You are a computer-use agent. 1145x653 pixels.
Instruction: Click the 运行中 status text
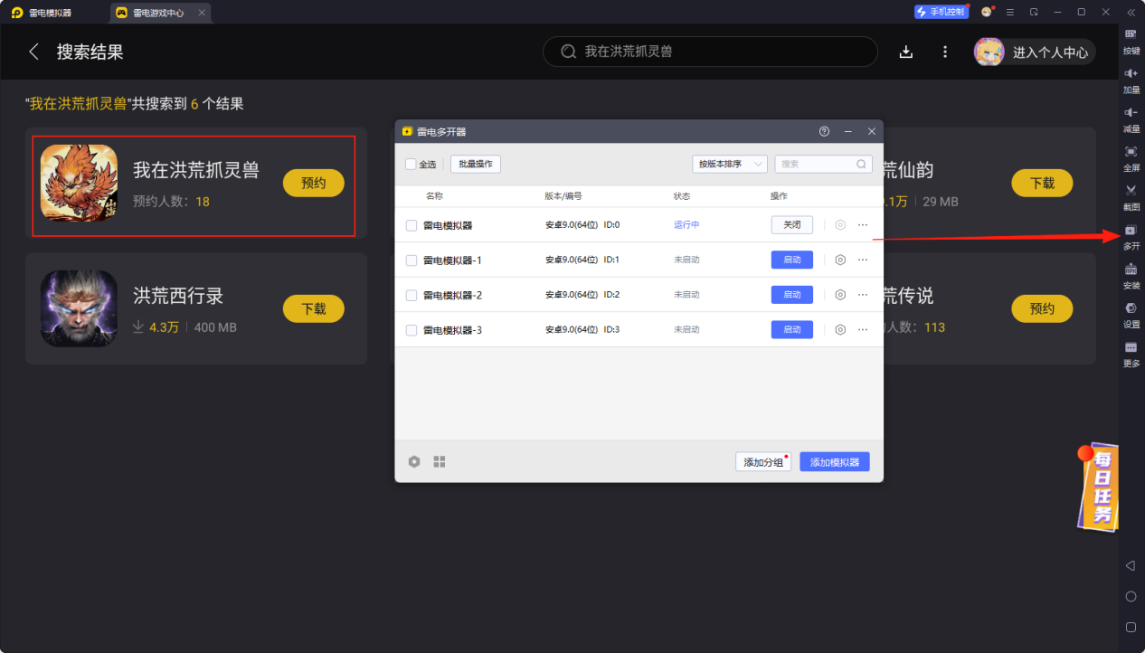(x=686, y=225)
